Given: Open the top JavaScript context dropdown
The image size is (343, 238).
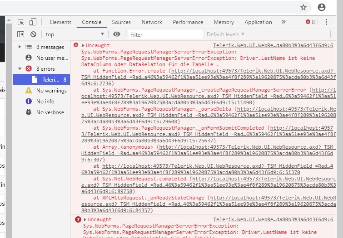Looking at the screenshot, I should coord(75,34).
